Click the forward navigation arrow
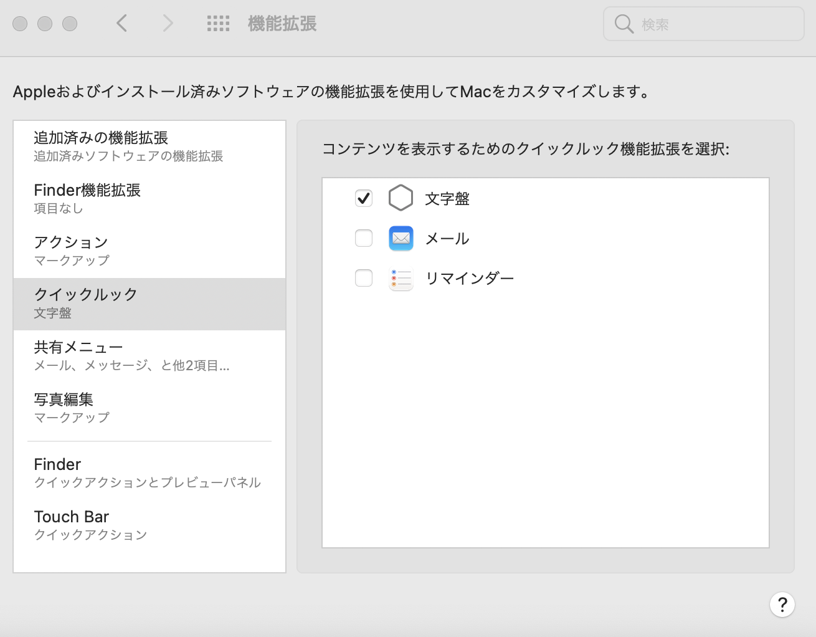 [168, 24]
